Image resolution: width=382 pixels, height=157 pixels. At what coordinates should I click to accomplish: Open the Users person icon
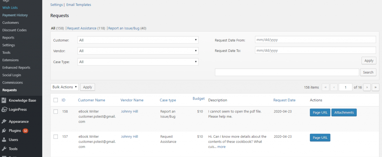4,140
